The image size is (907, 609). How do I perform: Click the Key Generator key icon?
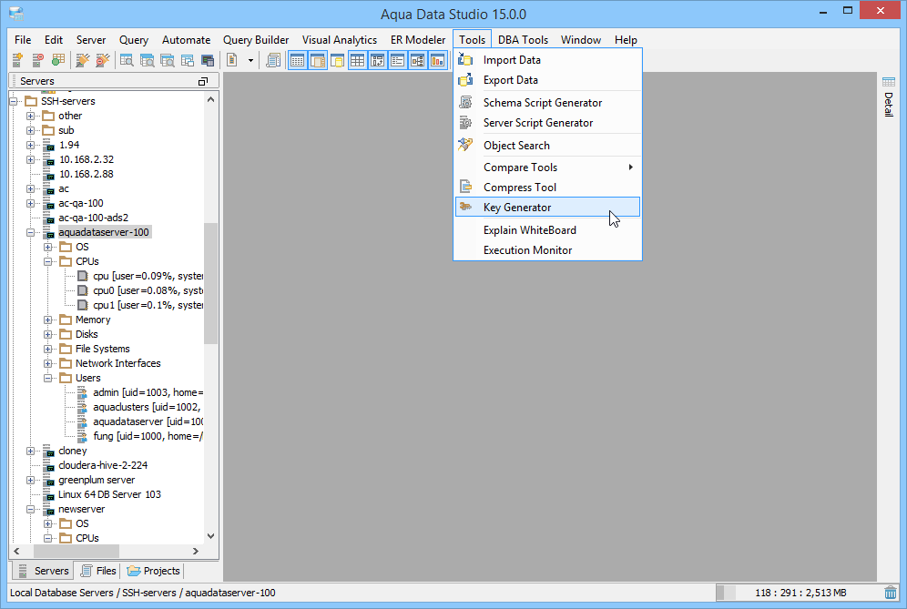click(x=465, y=207)
